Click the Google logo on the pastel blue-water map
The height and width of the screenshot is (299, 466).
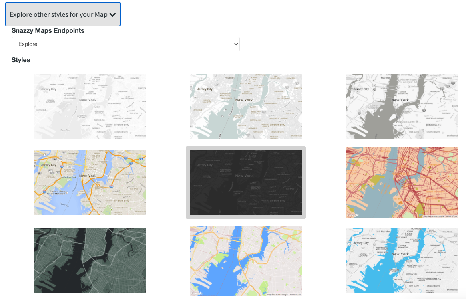(x=197, y=293)
